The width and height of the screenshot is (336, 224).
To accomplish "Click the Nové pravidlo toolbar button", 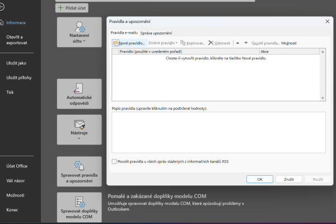I will click(x=128, y=43).
